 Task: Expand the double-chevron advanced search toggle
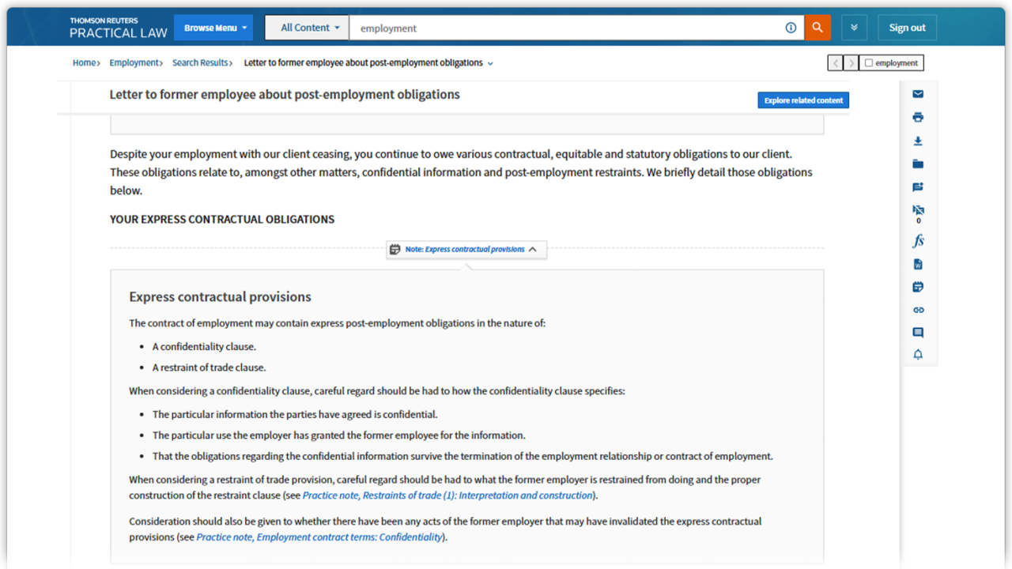point(854,28)
